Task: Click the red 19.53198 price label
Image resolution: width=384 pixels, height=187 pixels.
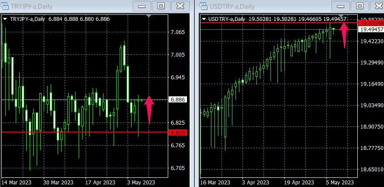Action: [x=371, y=23]
